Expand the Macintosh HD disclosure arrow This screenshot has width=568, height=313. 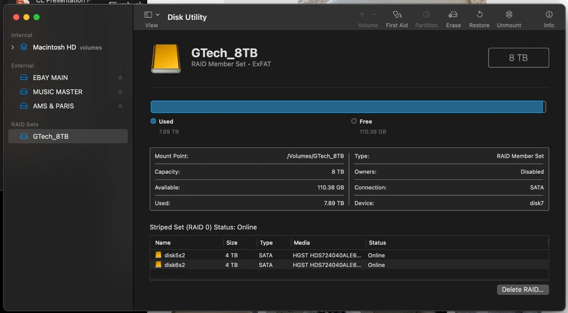click(x=12, y=47)
